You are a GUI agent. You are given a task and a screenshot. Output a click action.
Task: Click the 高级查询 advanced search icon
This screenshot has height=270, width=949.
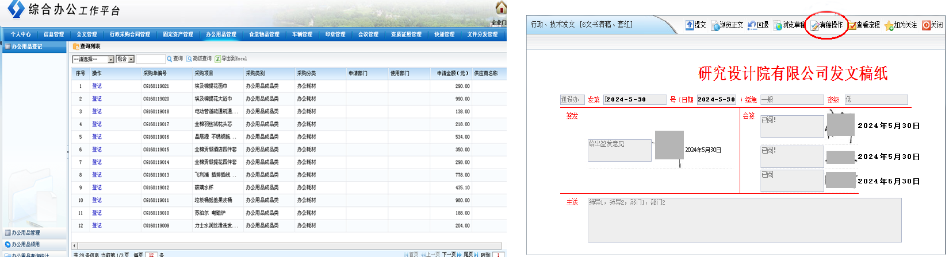[189, 59]
